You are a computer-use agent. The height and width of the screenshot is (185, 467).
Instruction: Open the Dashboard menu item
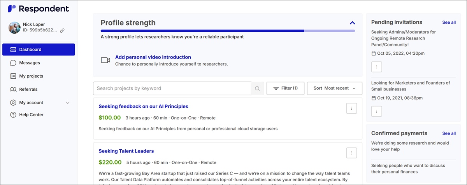tap(39, 50)
